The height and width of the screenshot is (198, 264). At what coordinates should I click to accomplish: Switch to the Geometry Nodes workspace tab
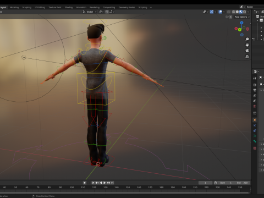click(127, 7)
